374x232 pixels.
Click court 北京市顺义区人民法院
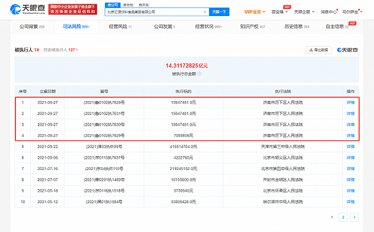[x=283, y=158]
